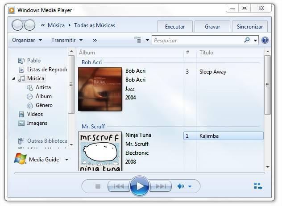
Task: Select Vídeos in the navigation tree
Action: point(35,114)
